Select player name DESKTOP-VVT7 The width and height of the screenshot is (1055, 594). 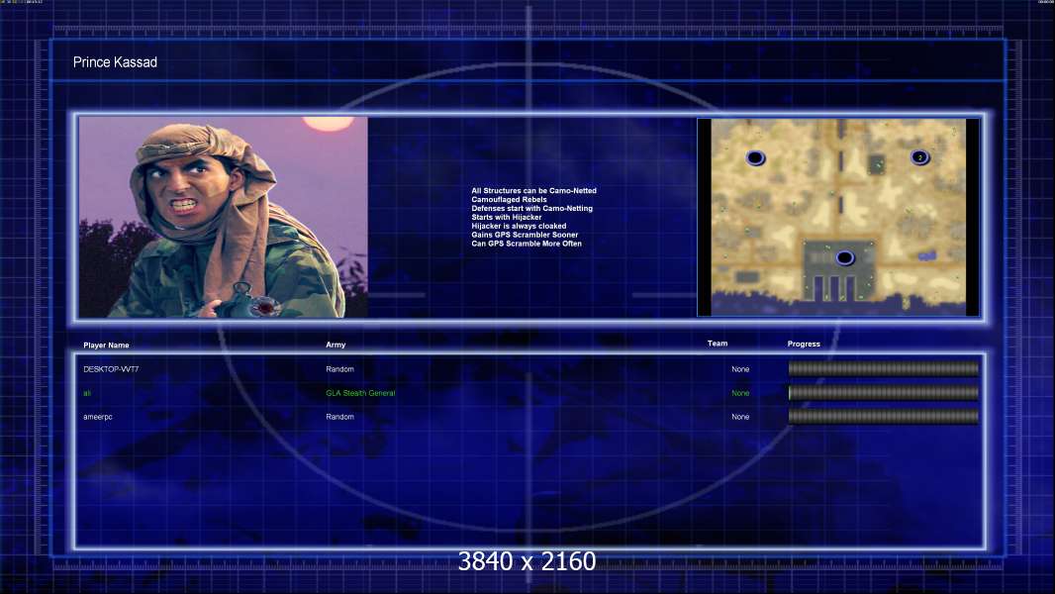[x=111, y=369]
